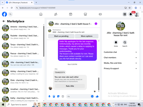This screenshot has height=107, width=143.
Task: Click More options button
Action: 87,36
